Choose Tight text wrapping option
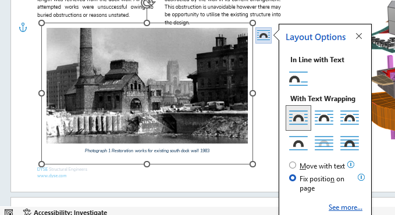 [324, 118]
